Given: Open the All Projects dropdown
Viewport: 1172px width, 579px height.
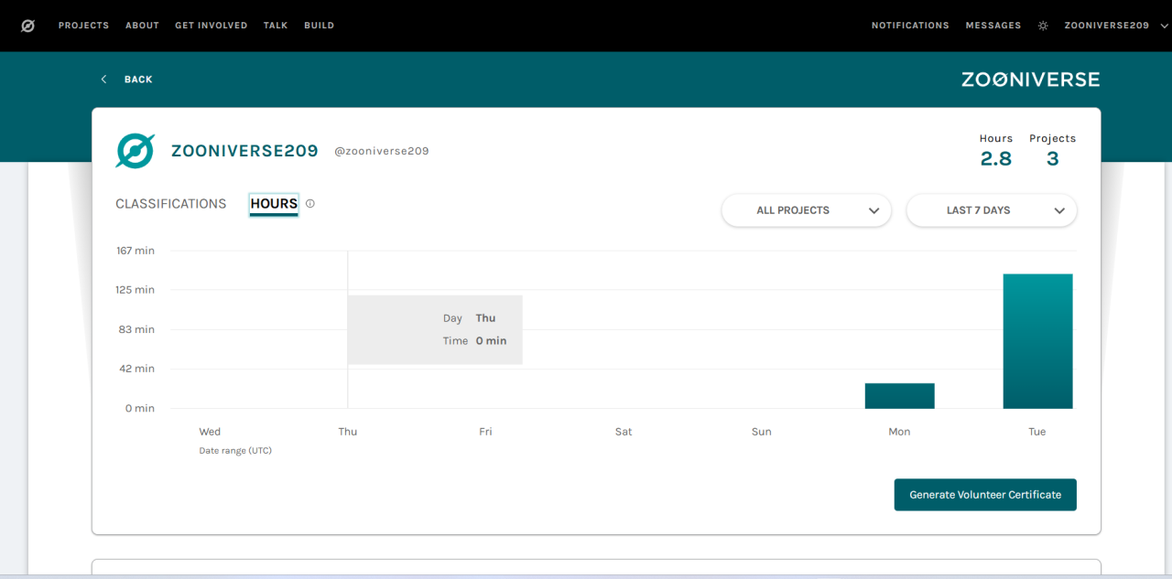Looking at the screenshot, I should pyautogui.click(x=806, y=210).
